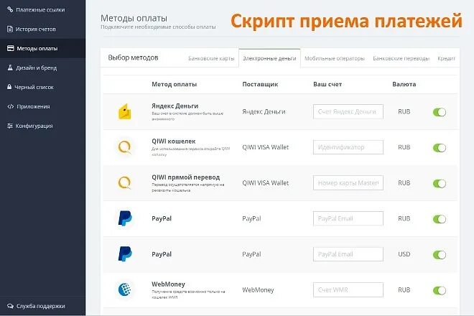Screen dimensions: 474x316
Task: Click the Яндекс Деньги wallet logo
Action: (124, 111)
